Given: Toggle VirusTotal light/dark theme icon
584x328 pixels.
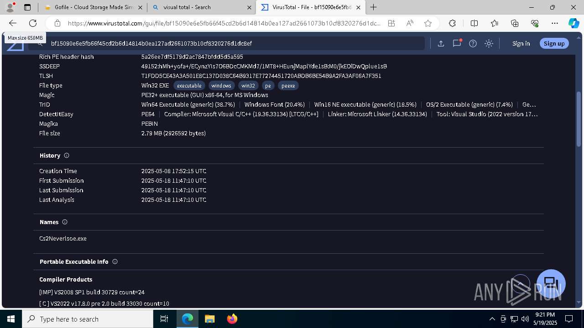Looking at the screenshot, I should [489, 43].
